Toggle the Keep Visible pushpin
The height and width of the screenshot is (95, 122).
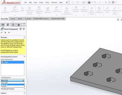coord(9,33)
